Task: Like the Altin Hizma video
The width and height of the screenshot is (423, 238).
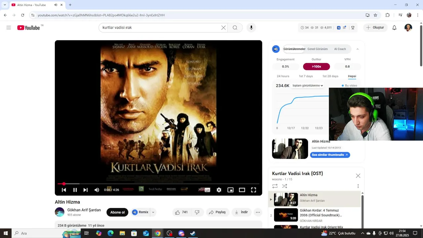Action: click(x=181, y=212)
